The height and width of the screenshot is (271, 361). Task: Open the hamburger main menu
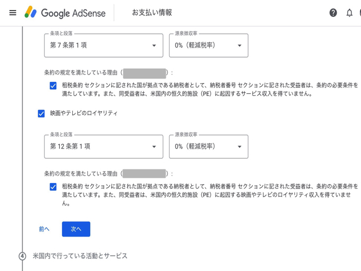(12, 12)
